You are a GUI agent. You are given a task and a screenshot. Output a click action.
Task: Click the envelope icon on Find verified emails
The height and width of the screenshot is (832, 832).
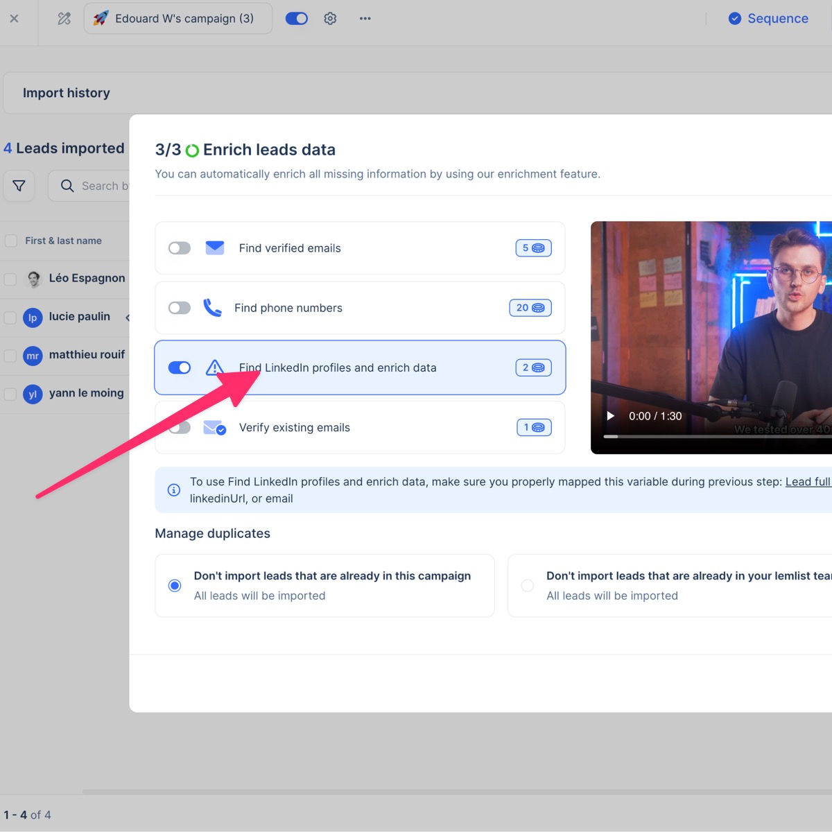coord(215,248)
